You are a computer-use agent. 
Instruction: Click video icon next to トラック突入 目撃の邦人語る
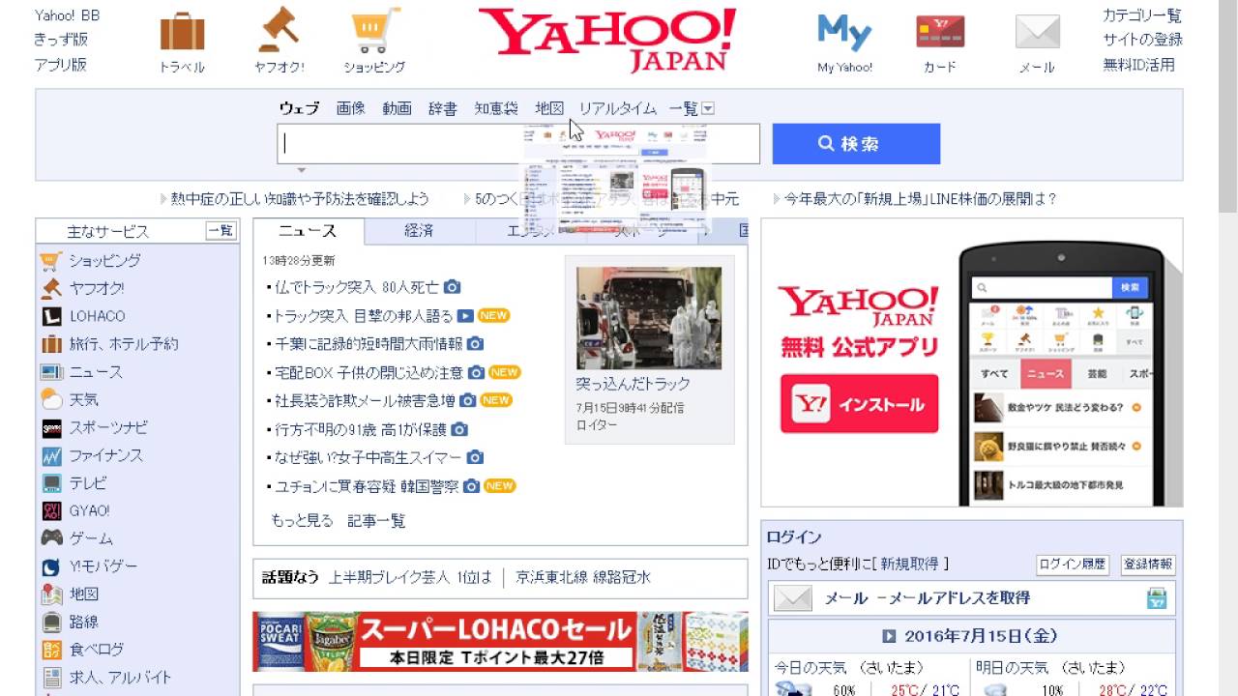(x=465, y=315)
